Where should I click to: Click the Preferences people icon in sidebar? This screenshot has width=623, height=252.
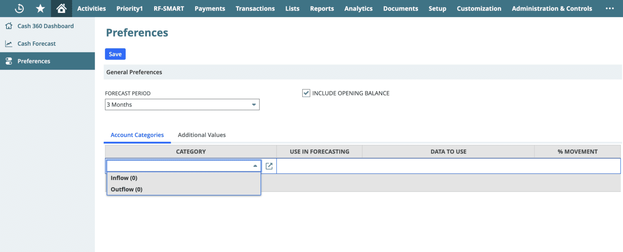[x=9, y=61]
